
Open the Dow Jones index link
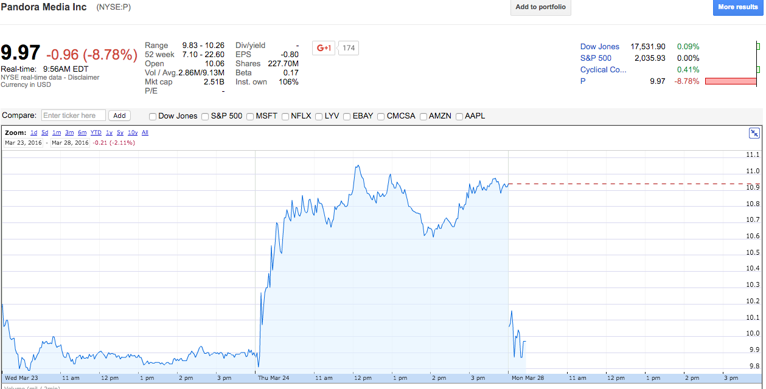(599, 46)
